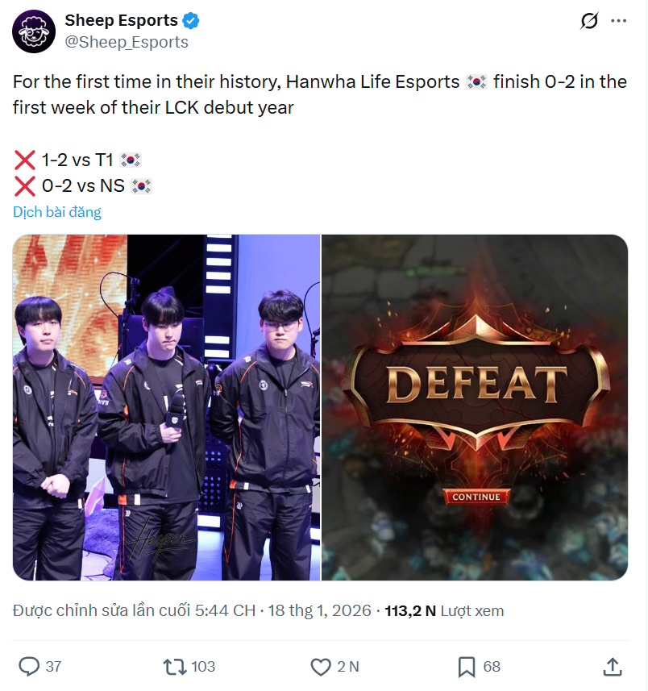This screenshot has width=648, height=691.
Task: Click the Được chỉnh sửa lần cuối text
Action: click(102, 610)
